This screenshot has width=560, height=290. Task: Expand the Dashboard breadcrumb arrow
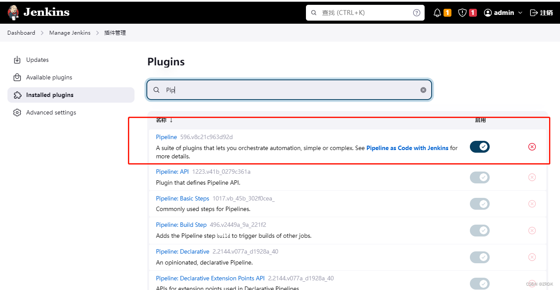coord(42,33)
